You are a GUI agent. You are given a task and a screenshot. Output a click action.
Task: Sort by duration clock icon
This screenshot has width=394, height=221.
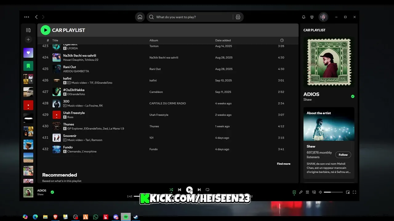click(x=282, y=41)
